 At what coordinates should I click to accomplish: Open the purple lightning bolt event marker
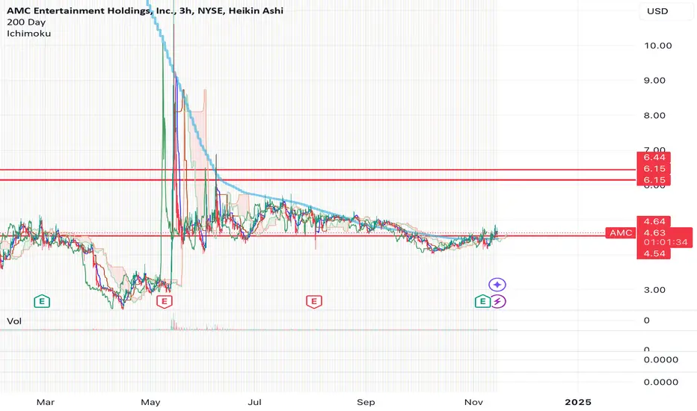tap(498, 301)
